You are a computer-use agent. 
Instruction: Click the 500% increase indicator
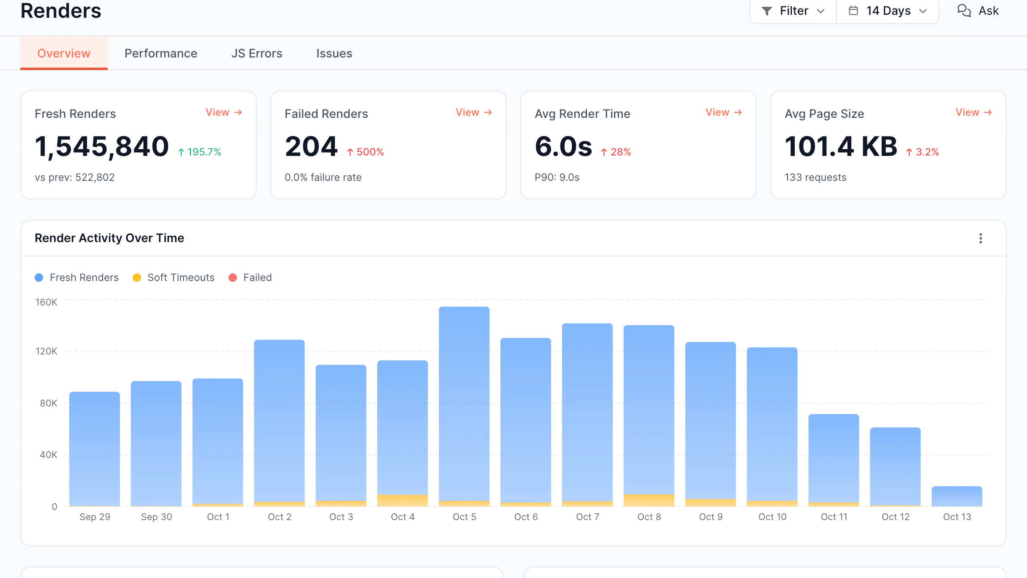[365, 152]
